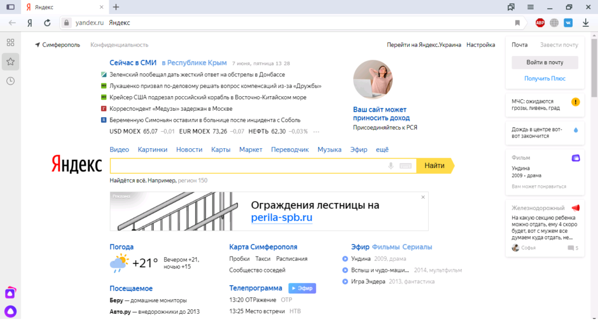Click the Yandex home icon in toolbar

[x=30, y=23]
